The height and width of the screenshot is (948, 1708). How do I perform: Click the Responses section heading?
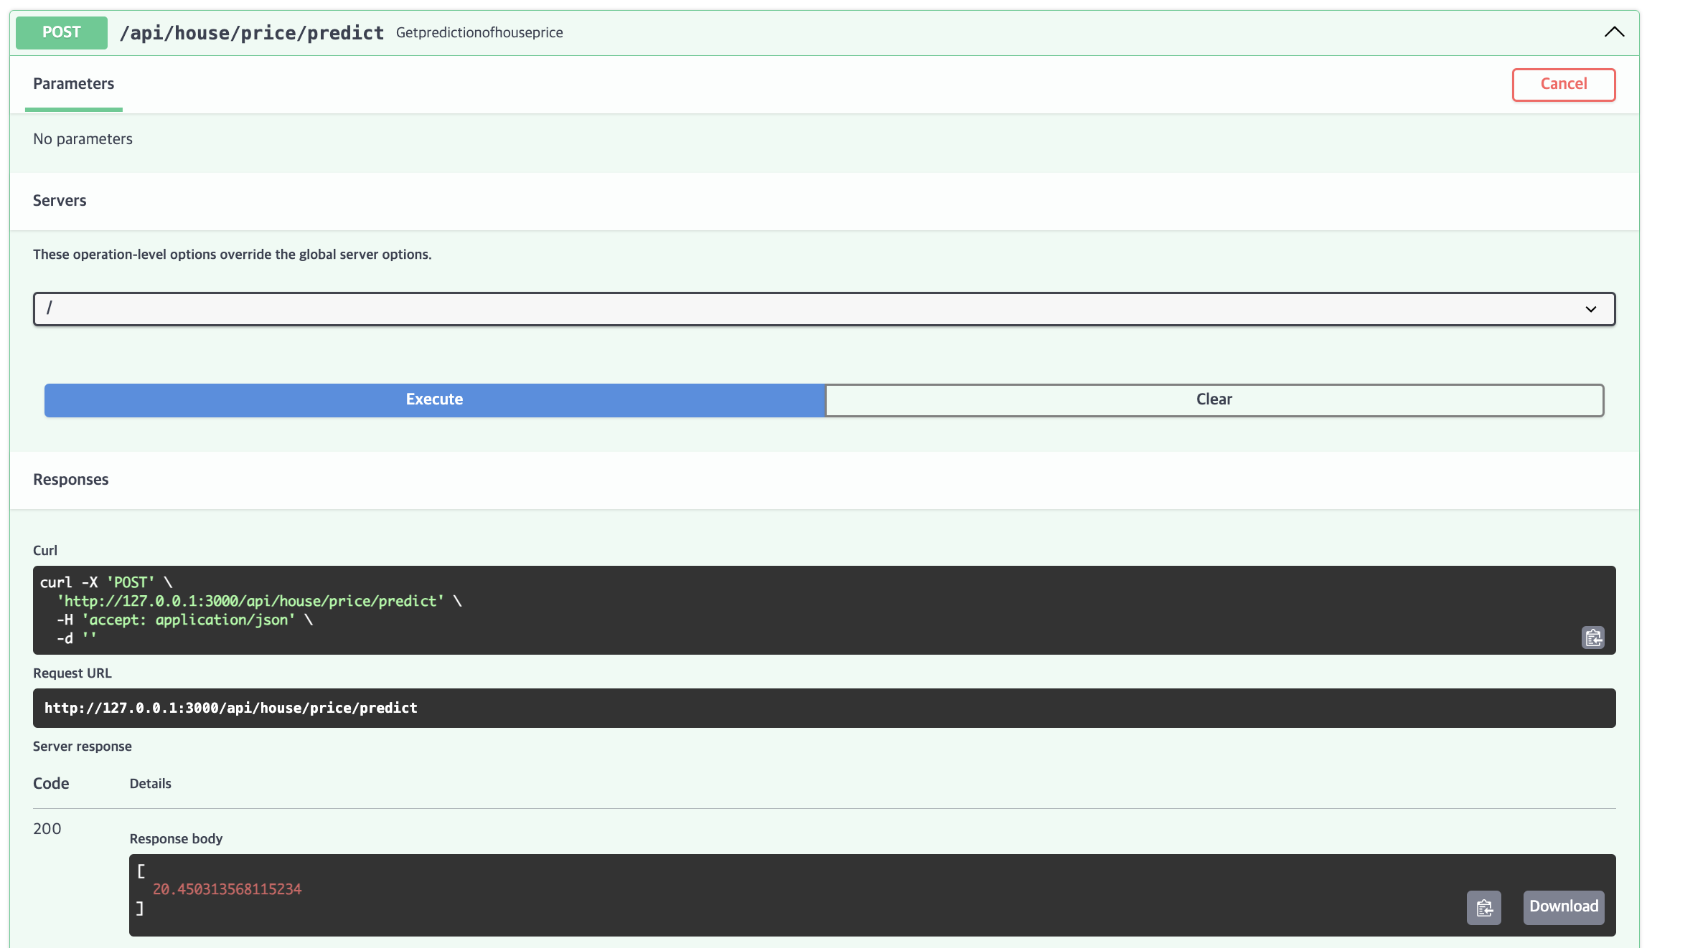click(71, 480)
